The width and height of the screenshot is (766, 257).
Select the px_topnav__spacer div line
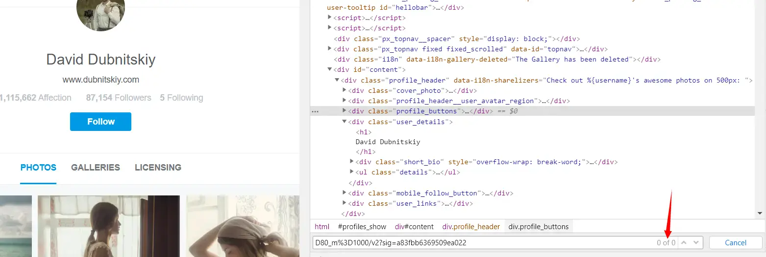(457, 39)
